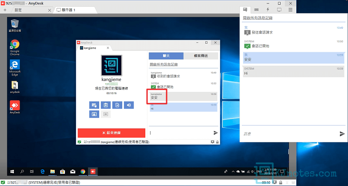Open the 設定 tab in AnyDesk
348x186 pixels.
[18, 10]
